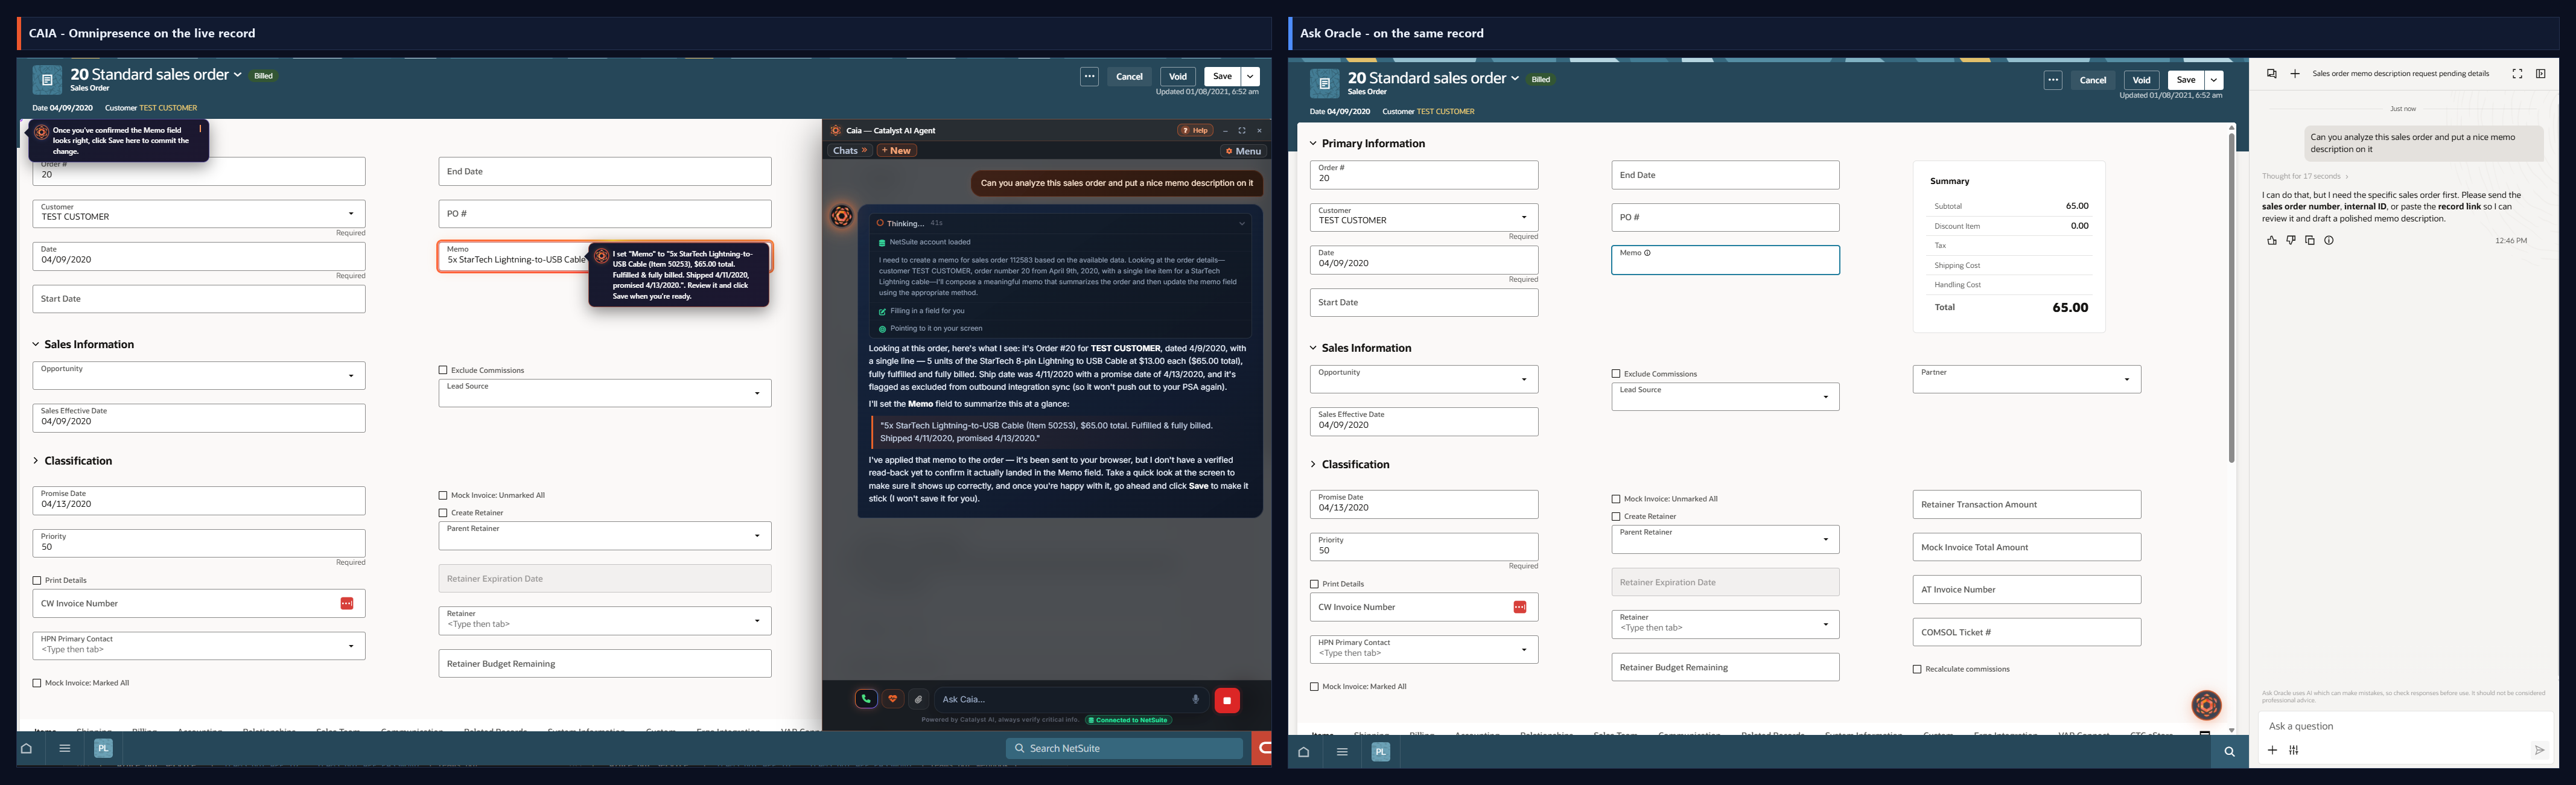Open the TEST CUSTOMER link in CAIA header
This screenshot has height=785, width=2576.
(168, 108)
